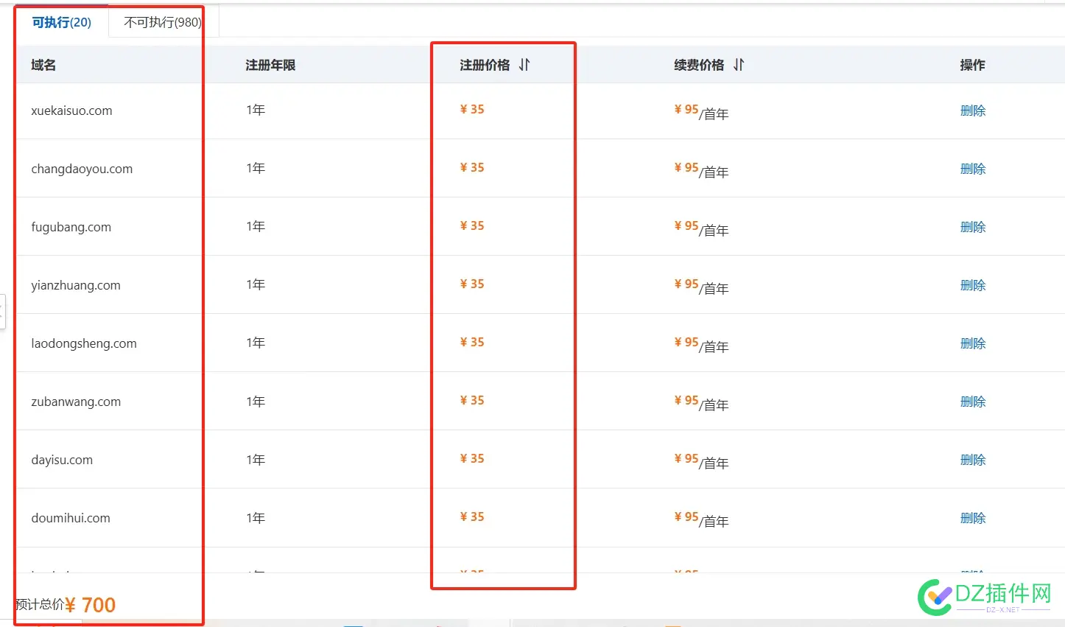Click ¥35 price of xuekaisuo.com

coord(472,109)
